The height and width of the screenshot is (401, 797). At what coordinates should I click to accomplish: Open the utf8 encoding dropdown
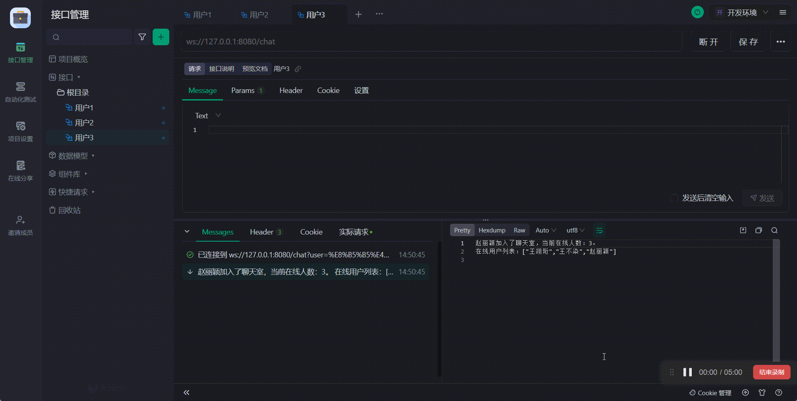tap(575, 230)
